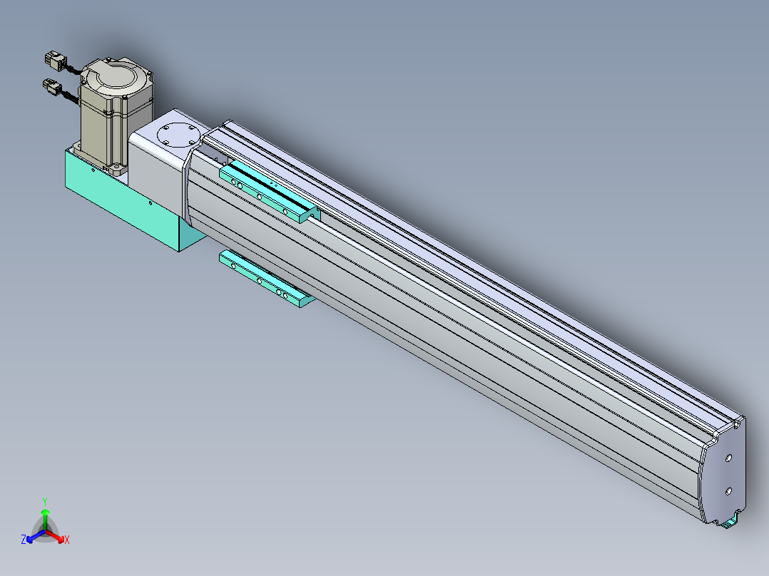Screen dimensions: 769x576
Task: Click the lower hole on the end cap
Action: point(728,490)
